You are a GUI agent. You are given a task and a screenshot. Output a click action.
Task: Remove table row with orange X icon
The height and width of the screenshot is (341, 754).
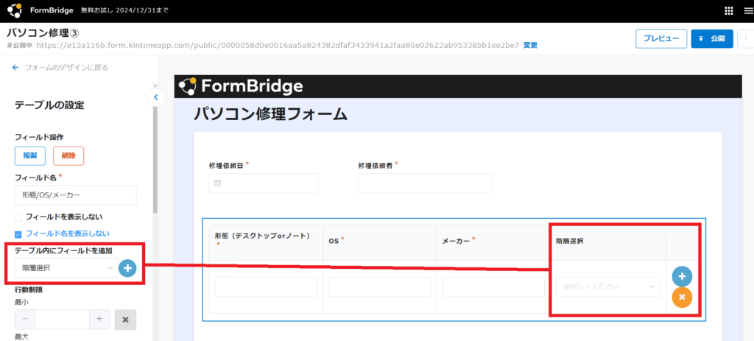pyautogui.click(x=682, y=297)
